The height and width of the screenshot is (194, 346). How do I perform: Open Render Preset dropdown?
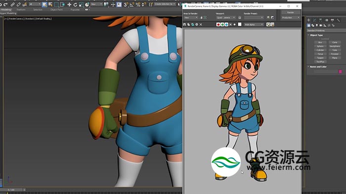[x=254, y=18]
